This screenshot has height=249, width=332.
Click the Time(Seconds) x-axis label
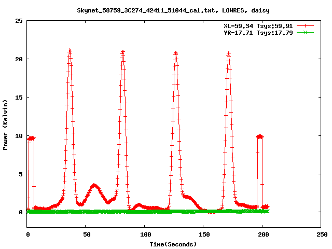(x=173, y=244)
